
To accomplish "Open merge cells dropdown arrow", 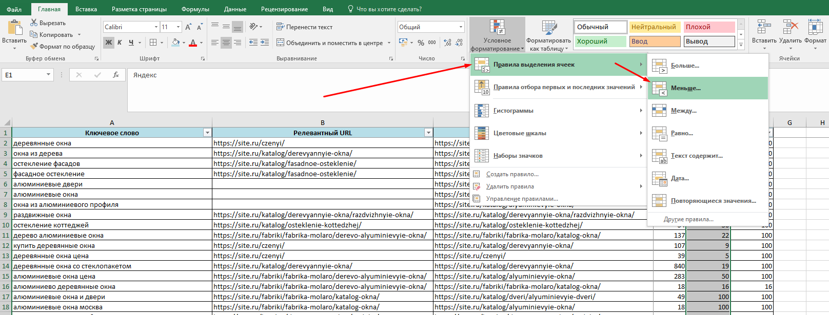I will pyautogui.click(x=389, y=43).
